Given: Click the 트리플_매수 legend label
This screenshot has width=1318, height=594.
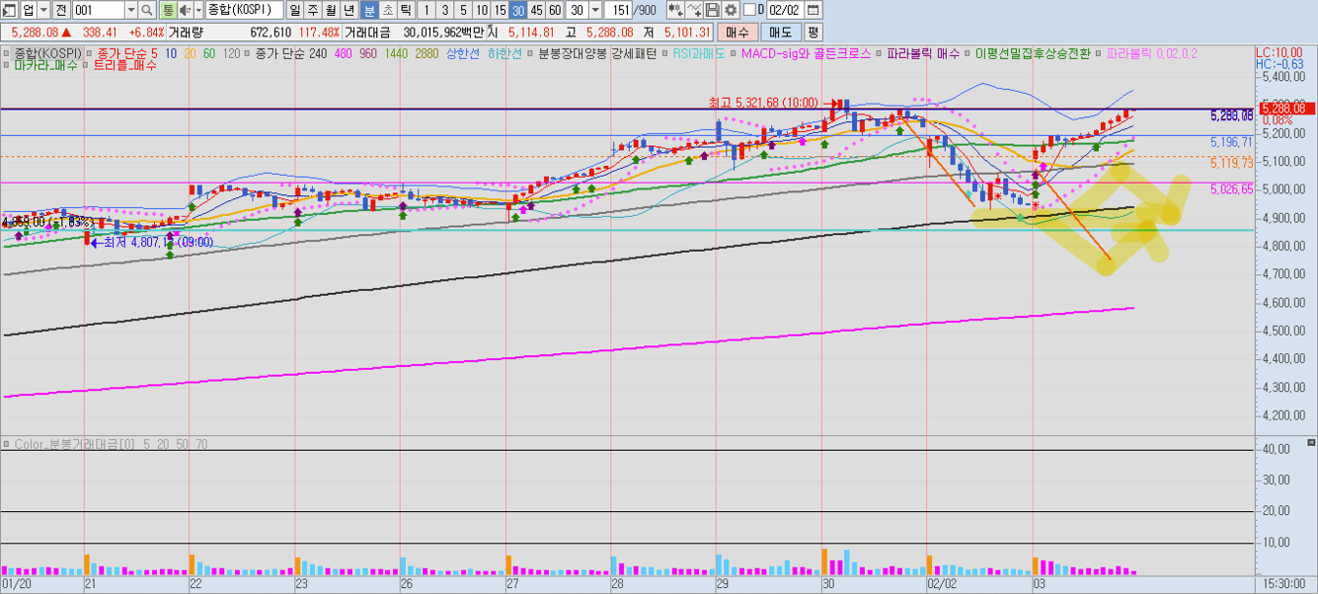Looking at the screenshot, I should (124, 65).
